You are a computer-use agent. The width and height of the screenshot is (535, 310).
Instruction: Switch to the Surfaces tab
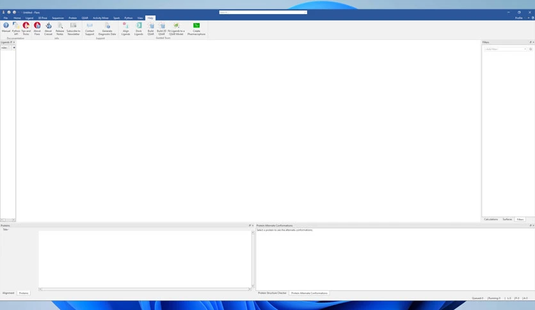click(x=507, y=219)
